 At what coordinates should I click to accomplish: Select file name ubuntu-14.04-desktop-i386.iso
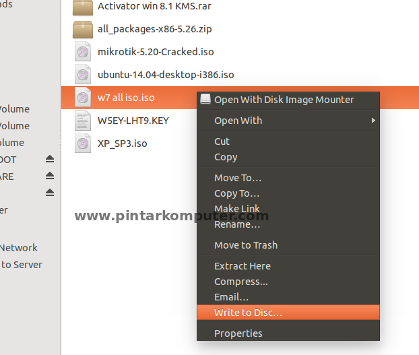tap(166, 75)
